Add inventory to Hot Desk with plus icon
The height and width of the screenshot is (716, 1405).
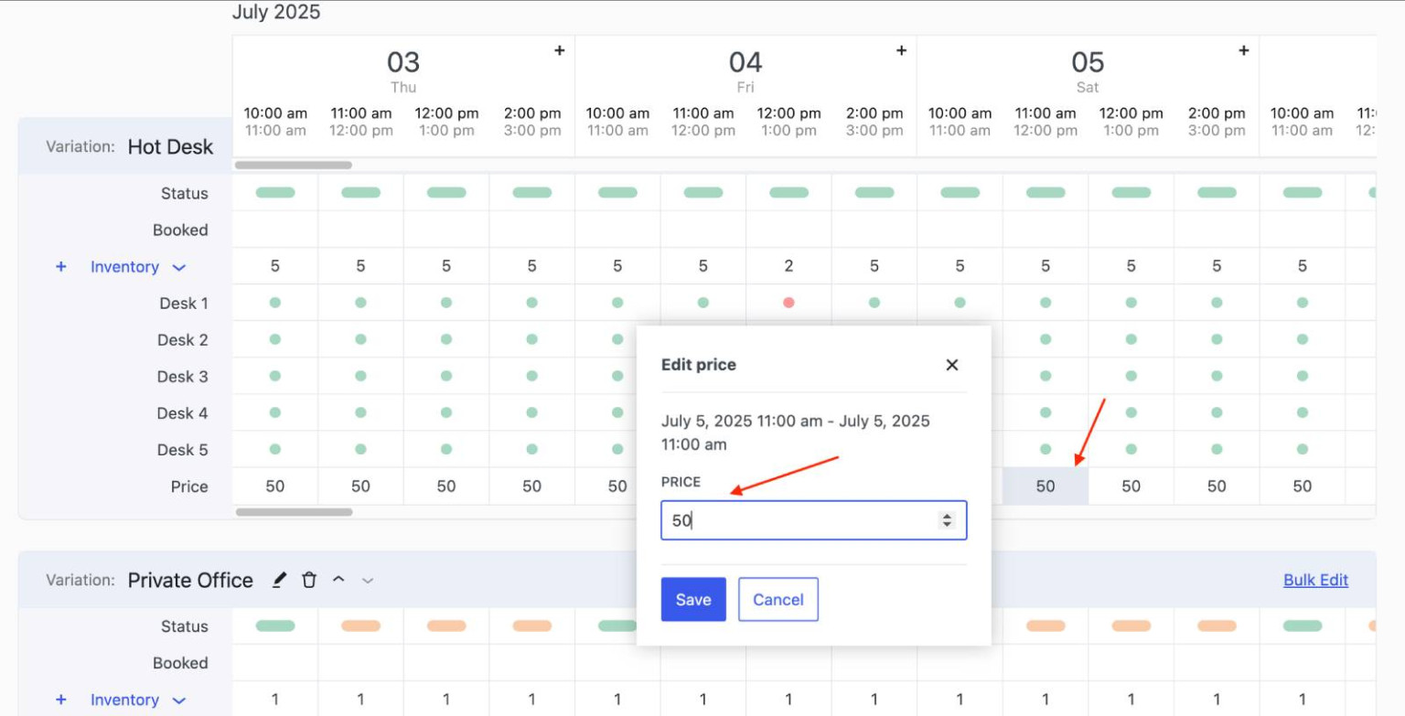coord(60,266)
